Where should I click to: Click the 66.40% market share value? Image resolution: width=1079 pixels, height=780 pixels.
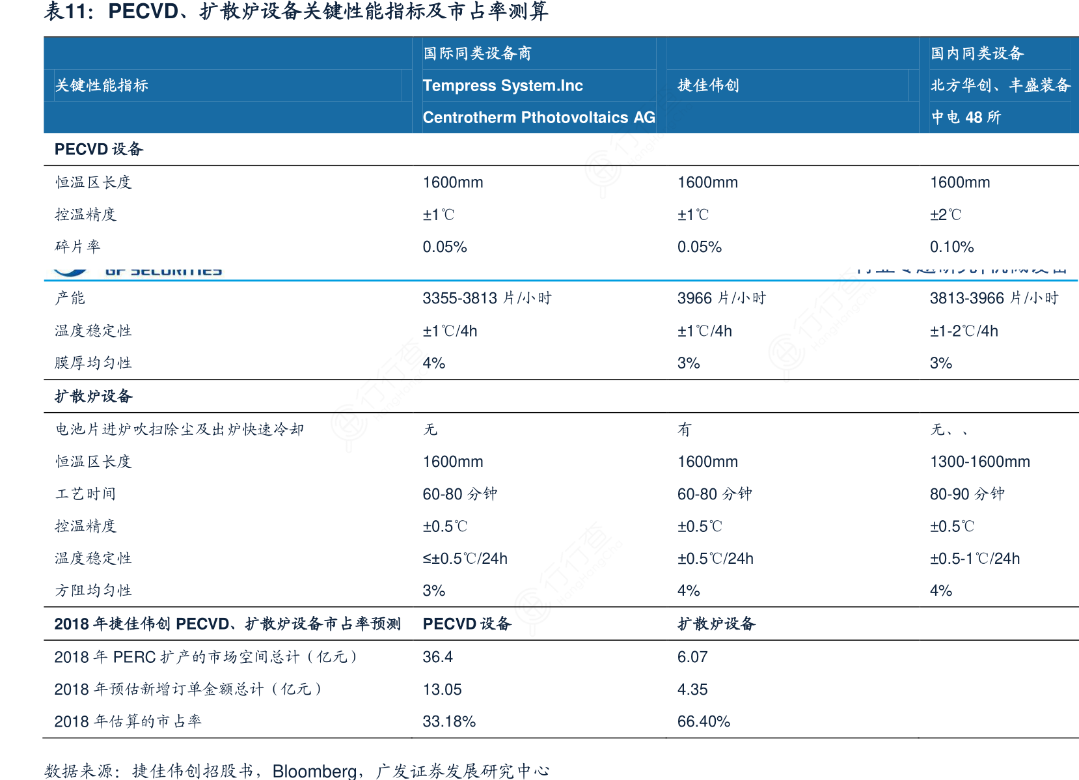703,721
